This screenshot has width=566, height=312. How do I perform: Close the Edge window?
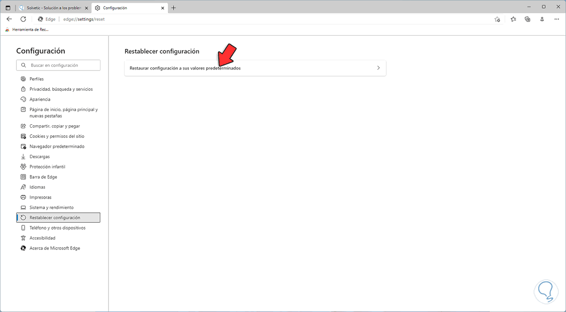[558, 7]
